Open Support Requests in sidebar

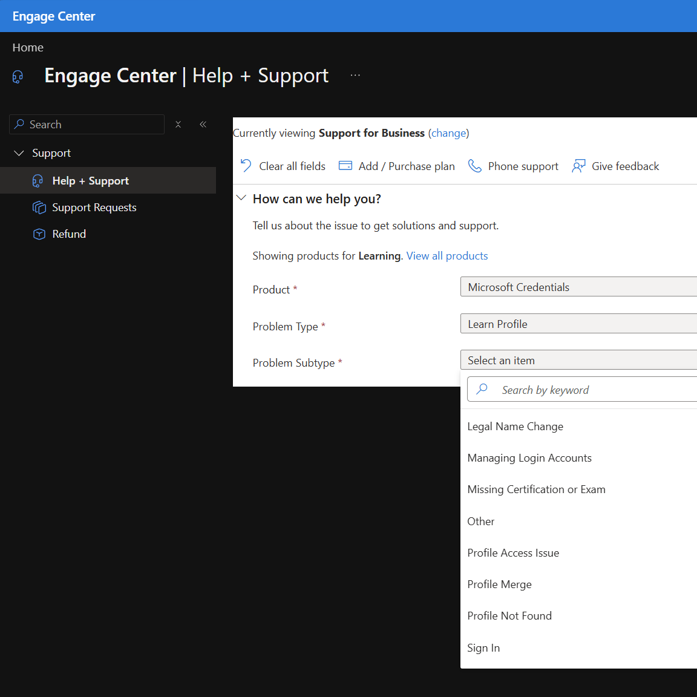[x=108, y=207]
